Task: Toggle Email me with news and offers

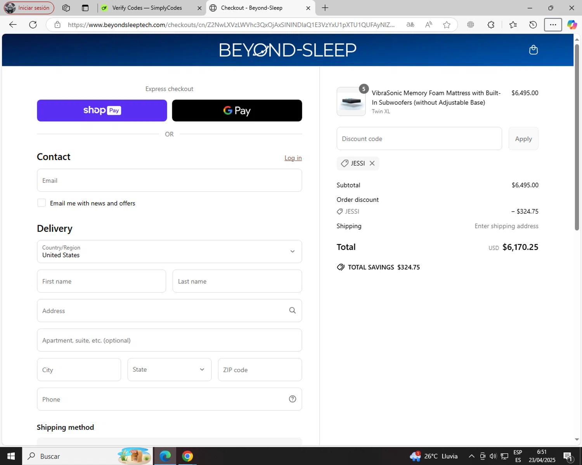Action: 42,203
